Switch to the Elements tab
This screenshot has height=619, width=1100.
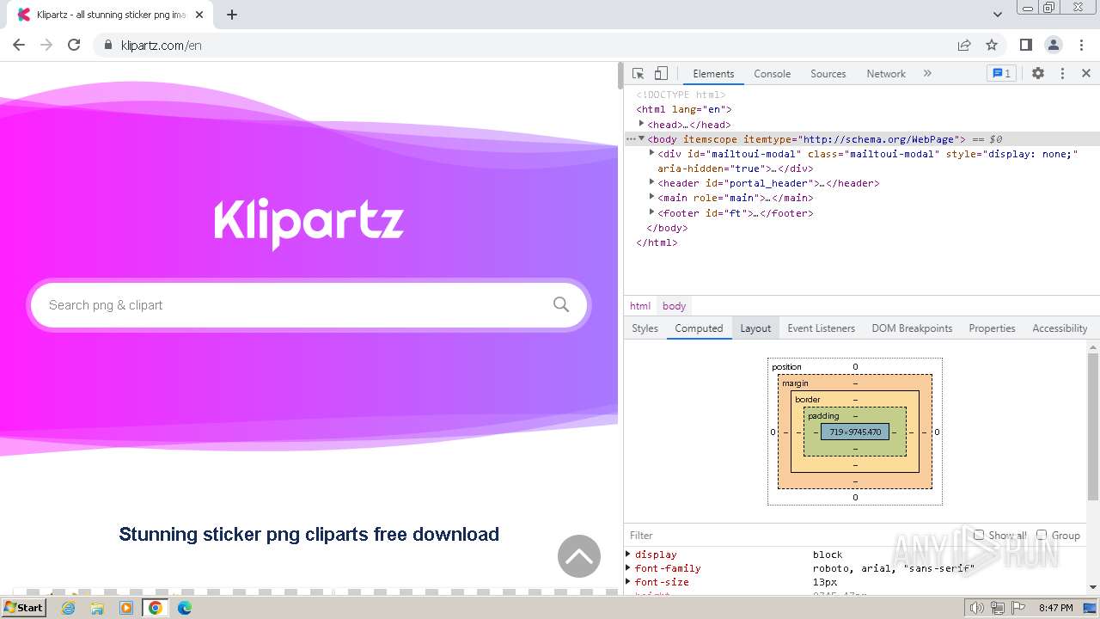[713, 74]
